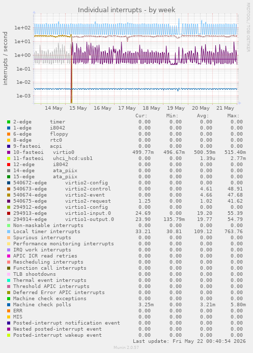Select the Rescheduling interrupts legend entry
253x353 pixels.
point(48,262)
